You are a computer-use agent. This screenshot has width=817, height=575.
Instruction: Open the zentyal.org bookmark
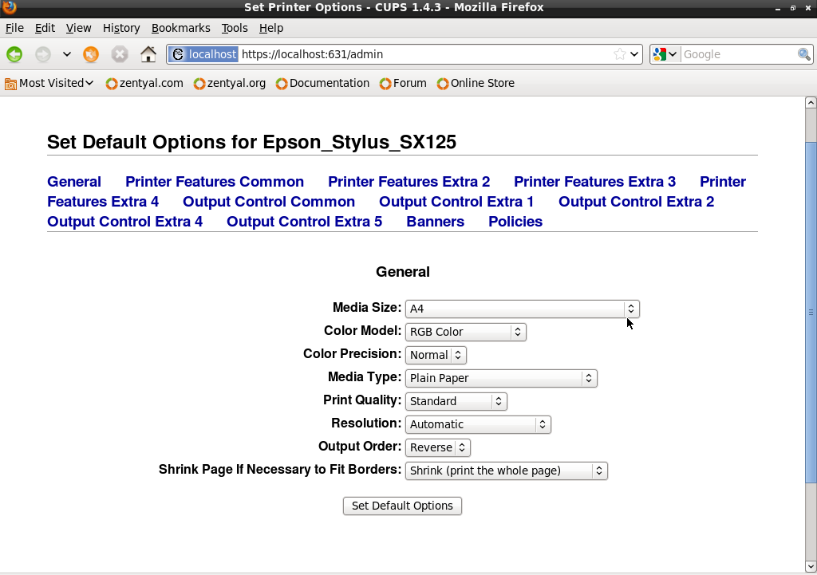click(229, 83)
